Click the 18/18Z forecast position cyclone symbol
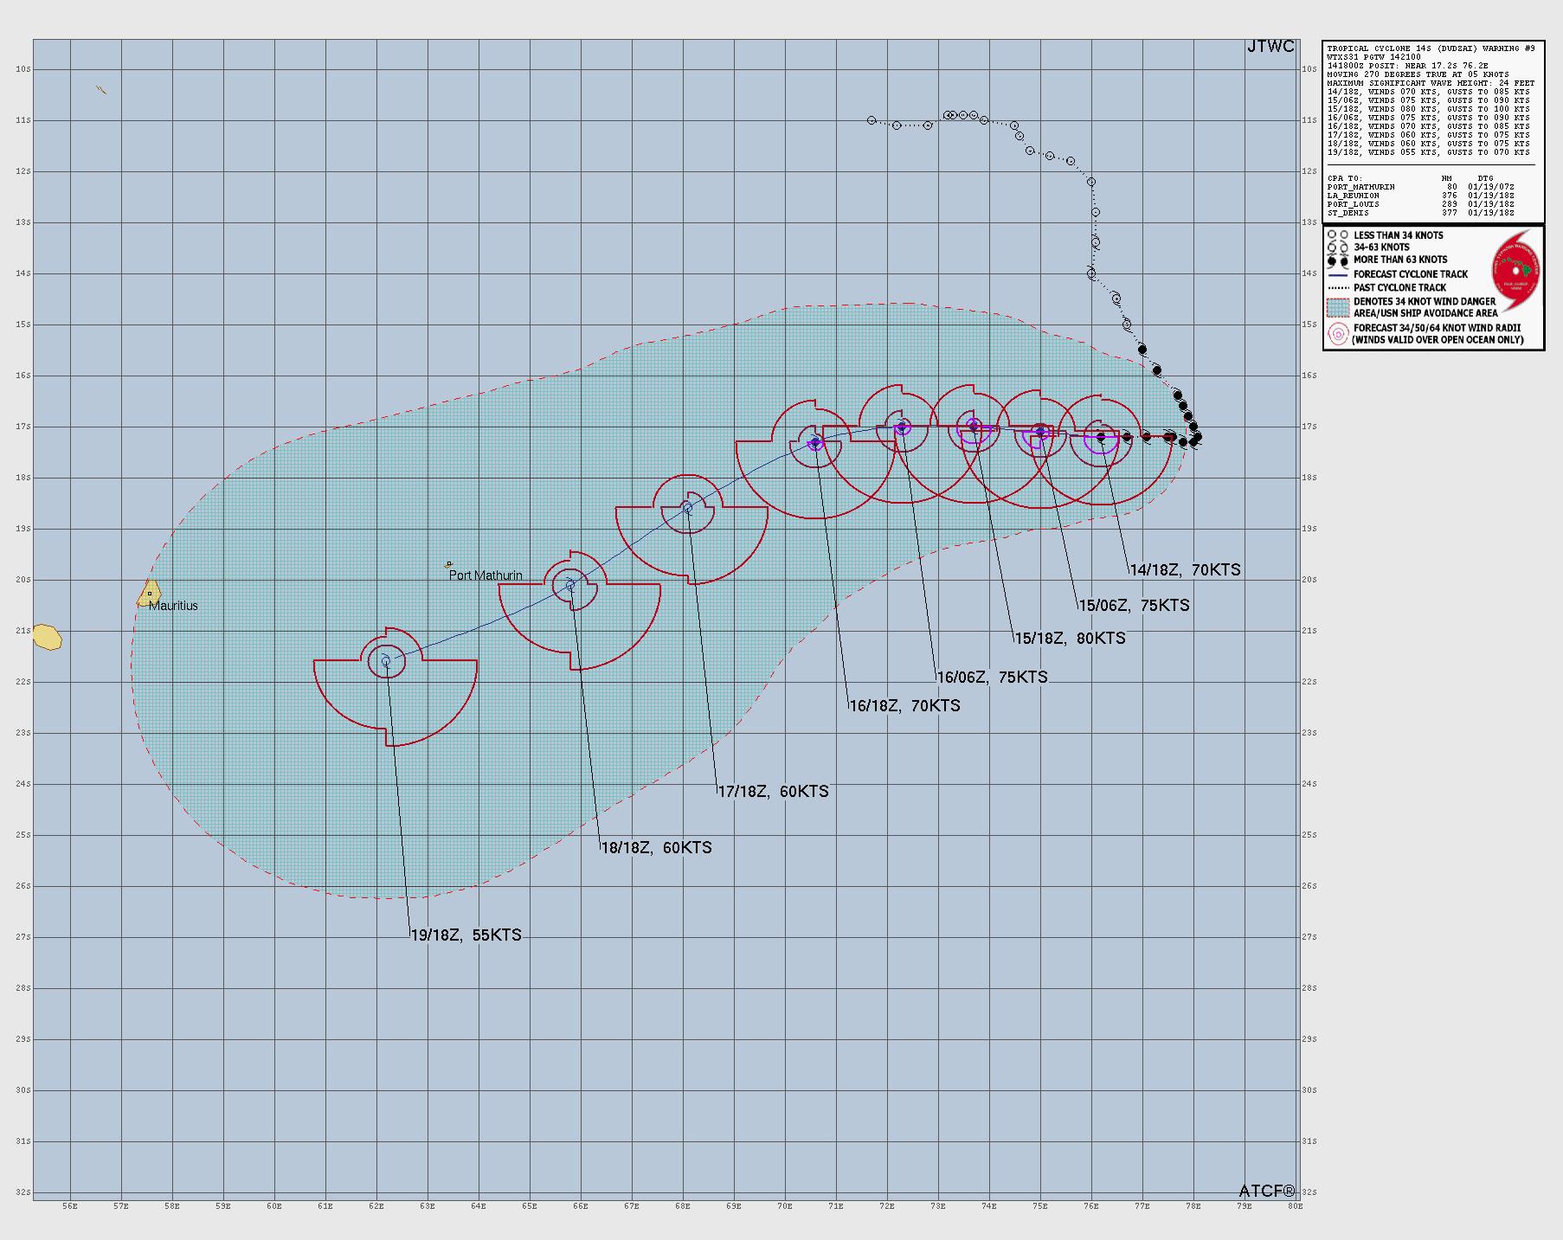The width and height of the screenshot is (1563, 1240). [570, 586]
